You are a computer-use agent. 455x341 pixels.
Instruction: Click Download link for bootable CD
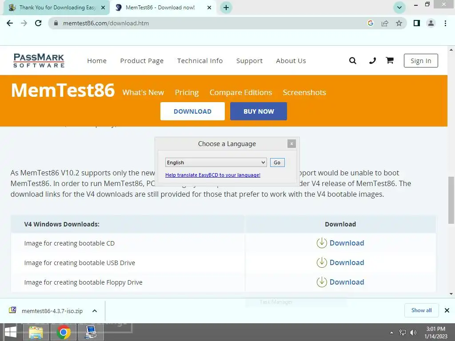click(347, 243)
